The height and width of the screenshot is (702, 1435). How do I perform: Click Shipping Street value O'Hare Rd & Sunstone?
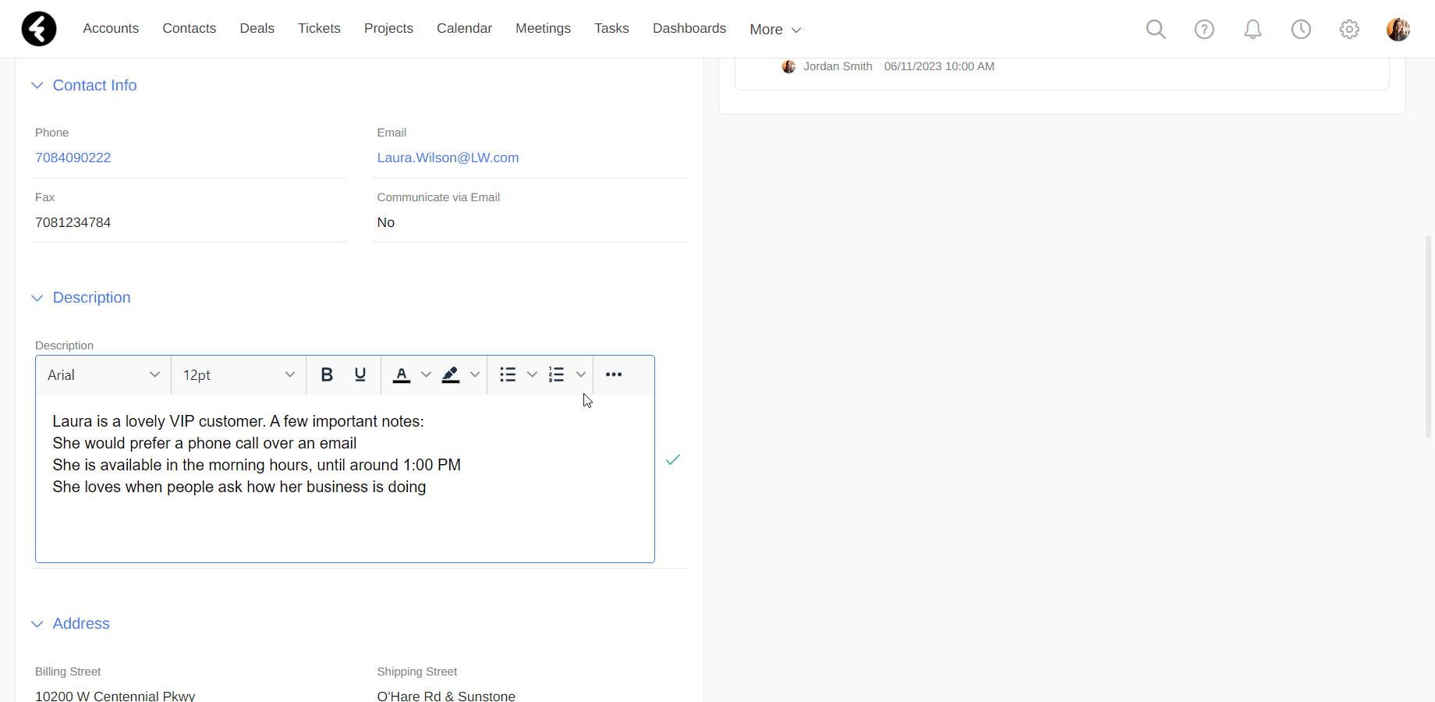[x=446, y=696]
